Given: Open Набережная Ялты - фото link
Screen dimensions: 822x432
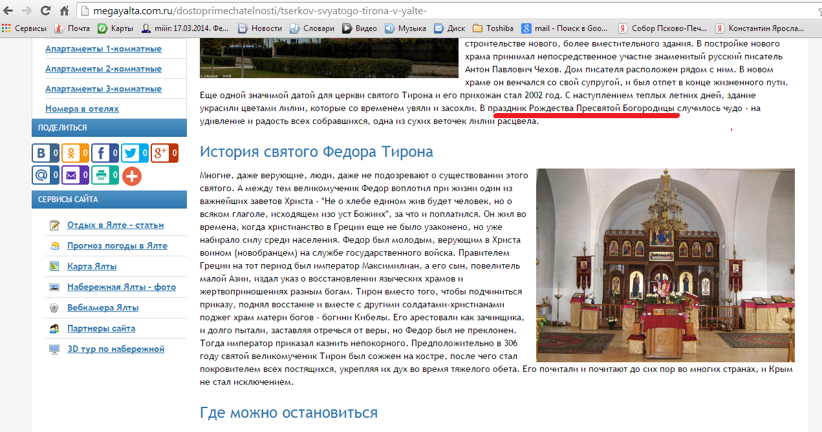Looking at the screenshot, I should (x=122, y=287).
